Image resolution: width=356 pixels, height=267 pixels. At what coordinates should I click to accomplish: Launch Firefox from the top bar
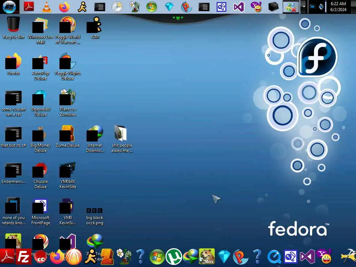64,7
